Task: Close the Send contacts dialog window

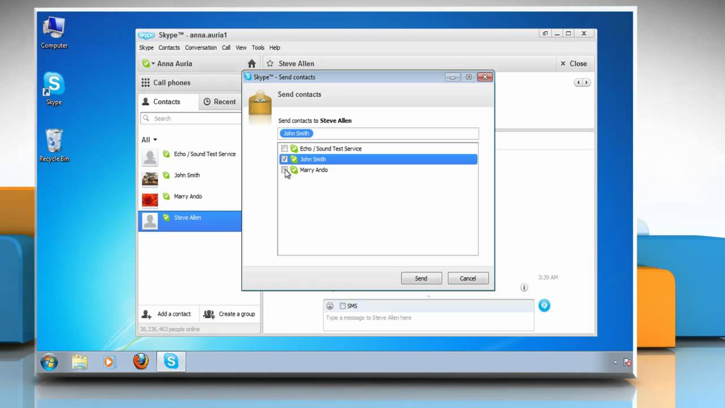Action: click(485, 77)
